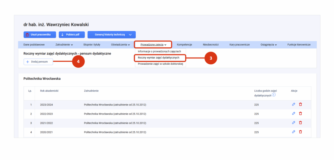Delete the 2020/2021 pensum row
This screenshot has width=334, height=160.
tap(300, 132)
